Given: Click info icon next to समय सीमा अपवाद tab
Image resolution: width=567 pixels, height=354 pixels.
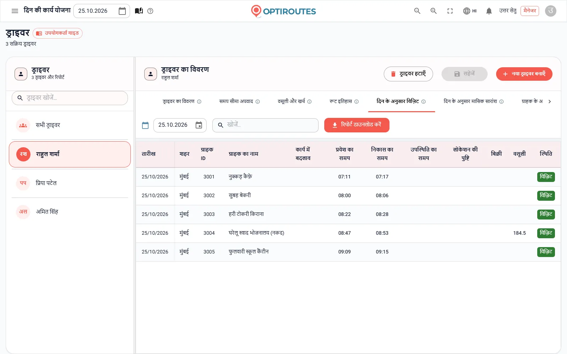Looking at the screenshot, I should (258, 102).
